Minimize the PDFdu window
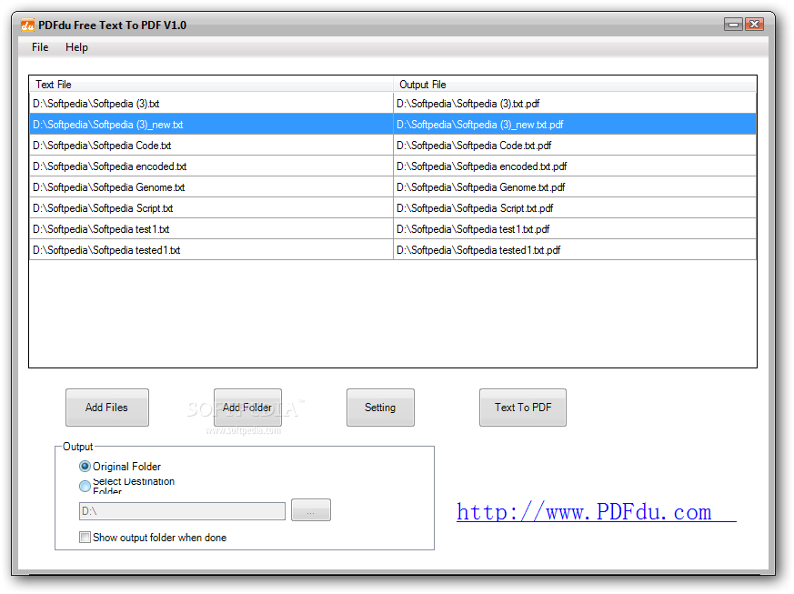Viewport: 794px width, 594px height. 733,24
